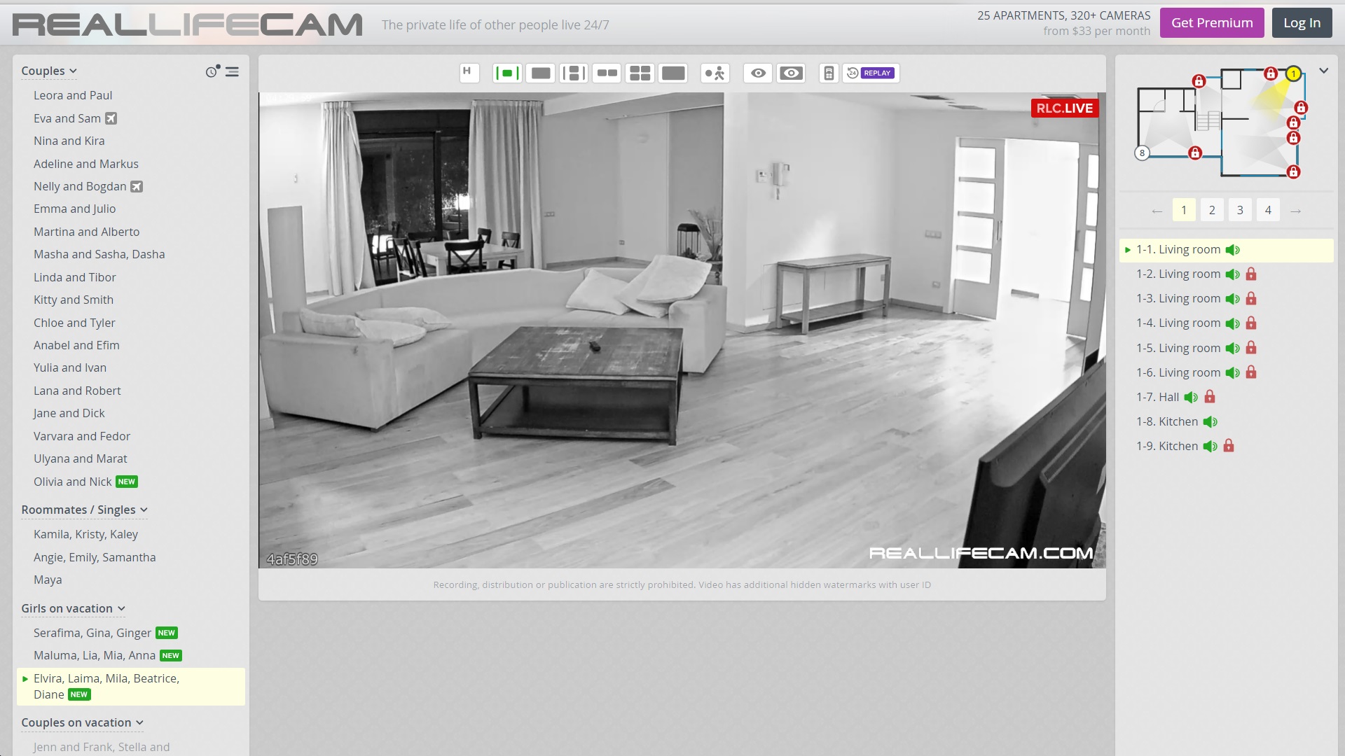Select the centered single-view layout icon
1345x756 pixels.
(x=507, y=73)
